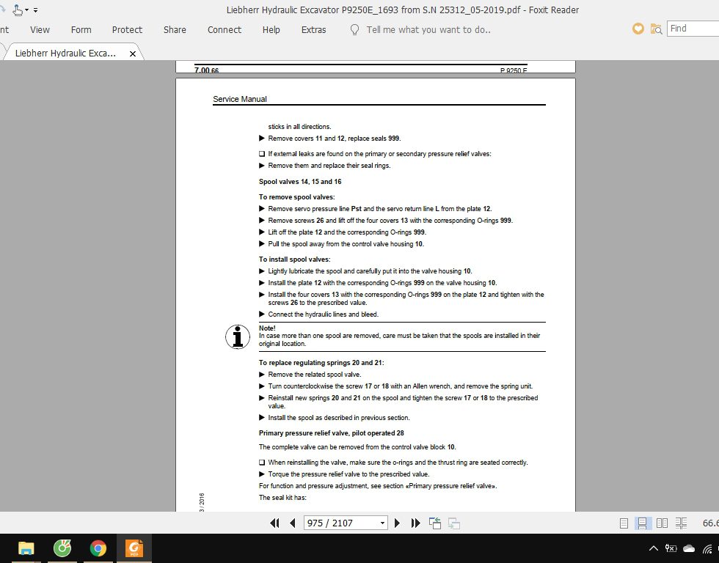Click heading 'To remove spool valves:'
This screenshot has height=563, width=719.
296,197
